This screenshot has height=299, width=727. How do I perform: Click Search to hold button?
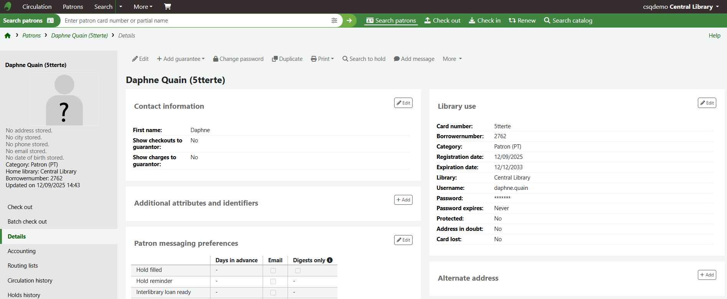click(364, 59)
